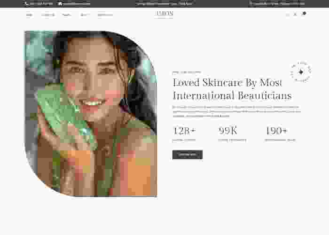Open the shopping cart icon in header

coord(304,14)
